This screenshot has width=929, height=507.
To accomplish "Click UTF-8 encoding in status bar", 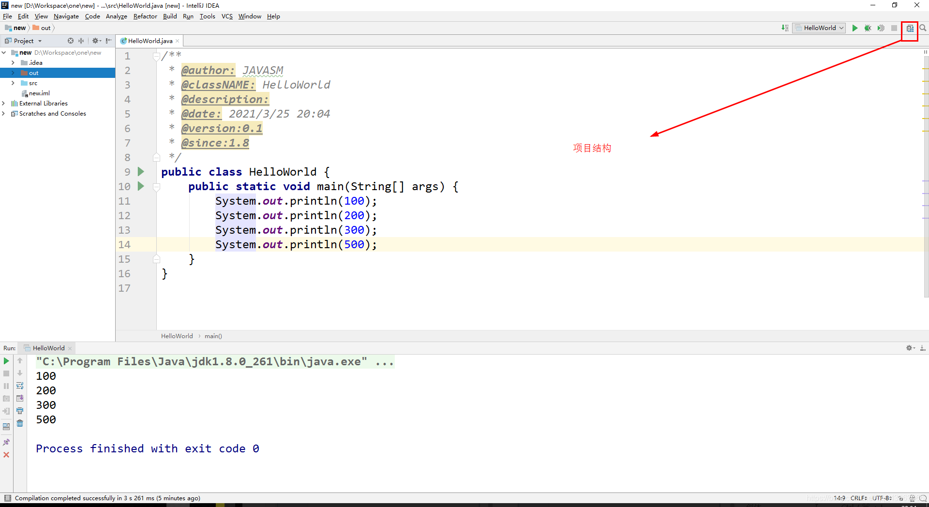I will 882,498.
